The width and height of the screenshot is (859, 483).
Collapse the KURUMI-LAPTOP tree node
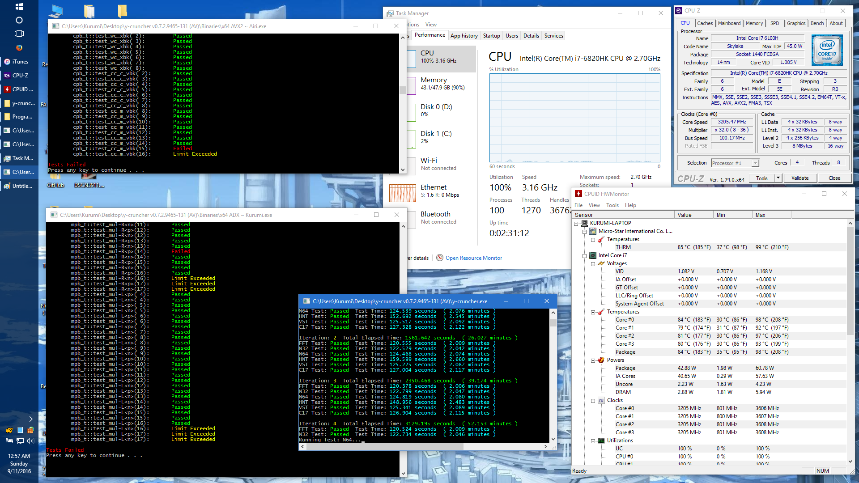click(x=576, y=223)
